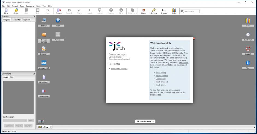Click the Upload toolbar icon

tap(100, 11)
